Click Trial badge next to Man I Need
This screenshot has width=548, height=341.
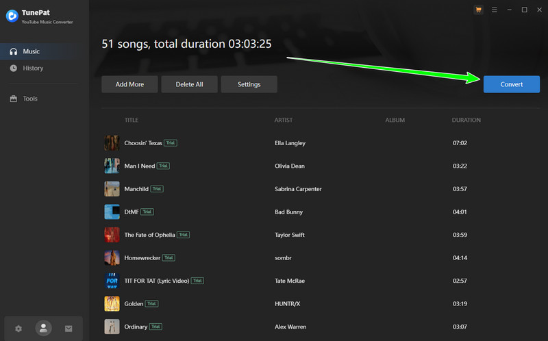pos(163,166)
